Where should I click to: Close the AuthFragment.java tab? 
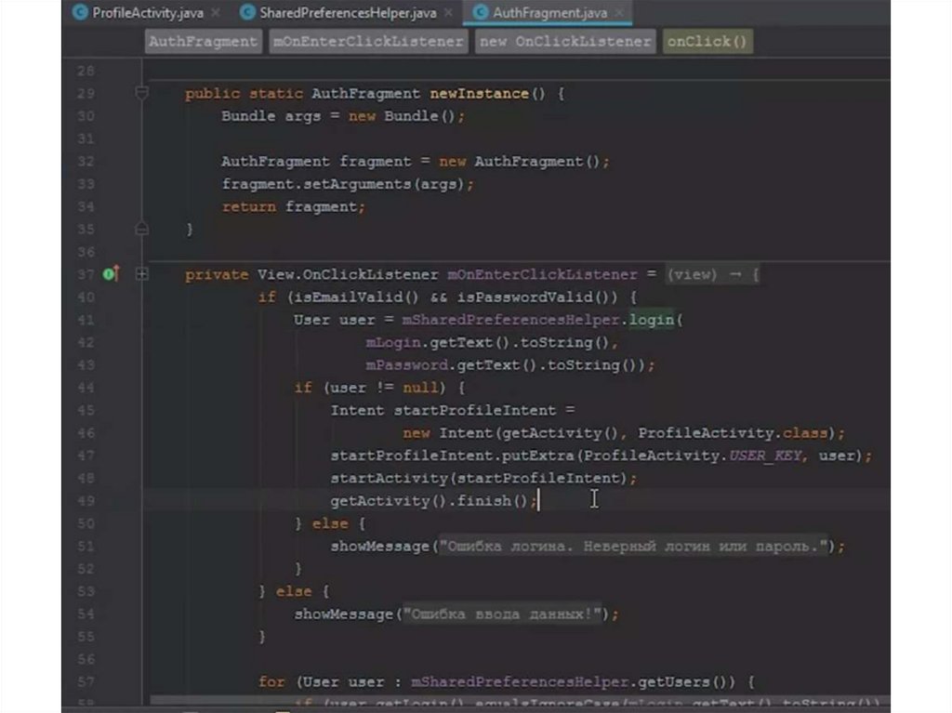618,13
